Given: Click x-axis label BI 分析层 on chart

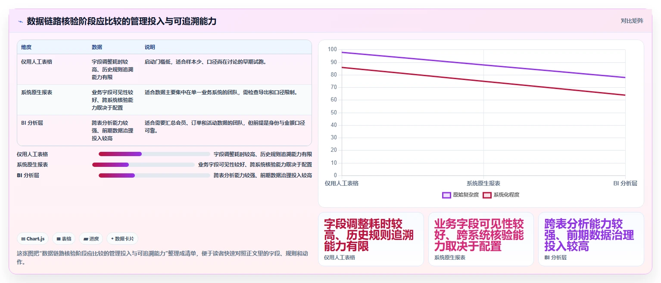Looking at the screenshot, I should [x=625, y=183].
